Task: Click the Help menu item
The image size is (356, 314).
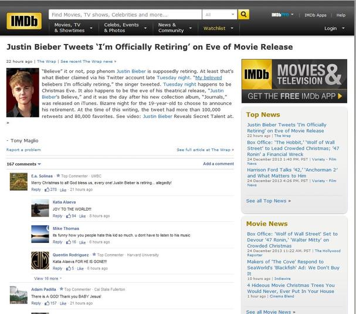Action: 341,15
